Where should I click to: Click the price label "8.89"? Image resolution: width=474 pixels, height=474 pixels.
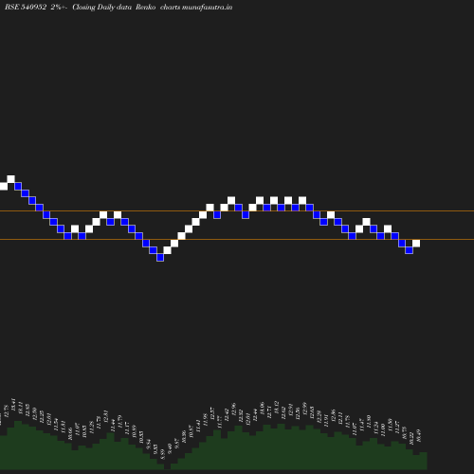tap(163, 455)
